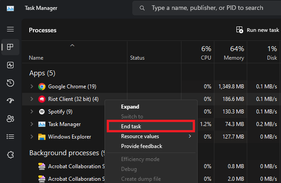Open the hamburger navigation menu

(x=10, y=29)
